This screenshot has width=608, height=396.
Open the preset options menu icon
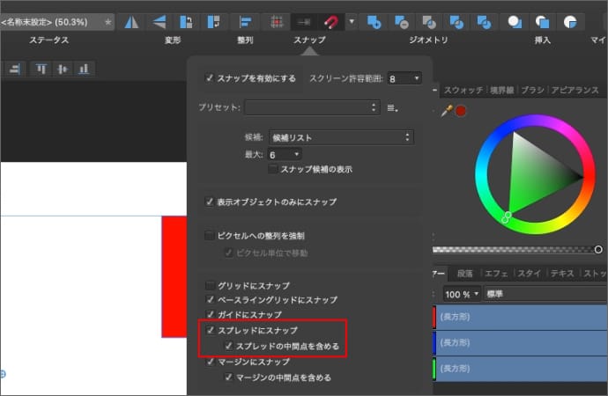click(394, 107)
